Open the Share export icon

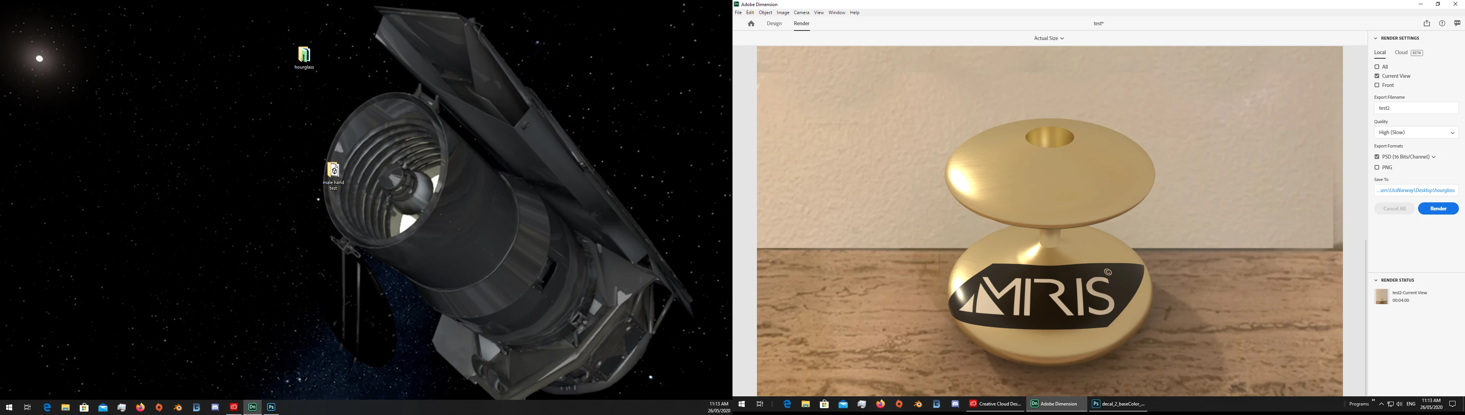[x=1426, y=24]
